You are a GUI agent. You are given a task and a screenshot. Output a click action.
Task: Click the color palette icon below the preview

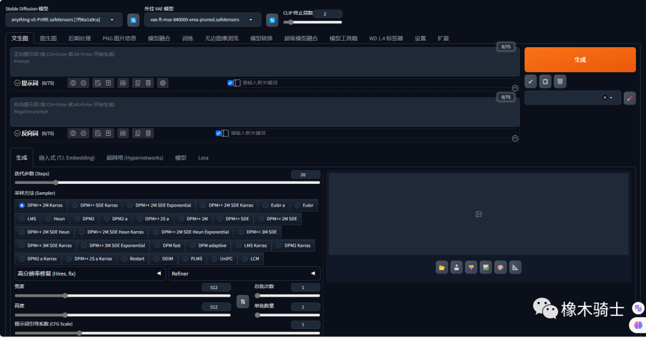pos(501,268)
